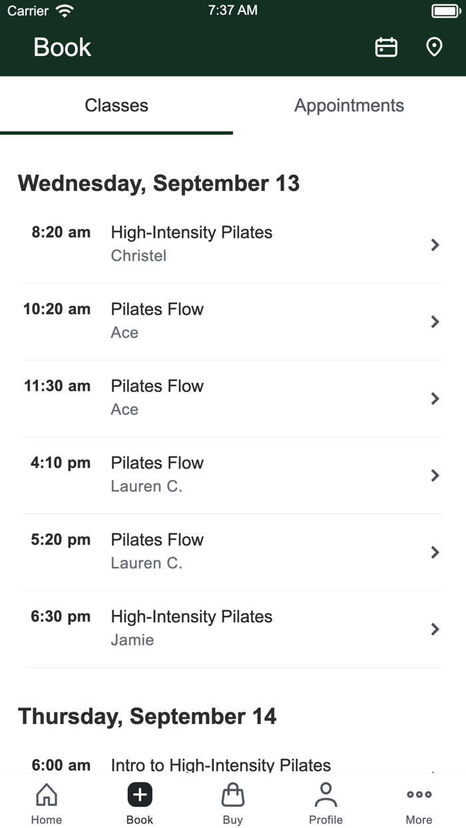Tap Lauren C.'s 5:20 pm Pilates Flow class
Image resolution: width=466 pixels, height=828 pixels.
point(233,552)
